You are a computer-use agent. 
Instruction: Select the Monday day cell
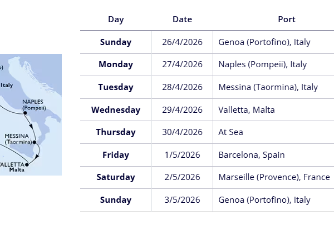pyautogui.click(x=116, y=64)
